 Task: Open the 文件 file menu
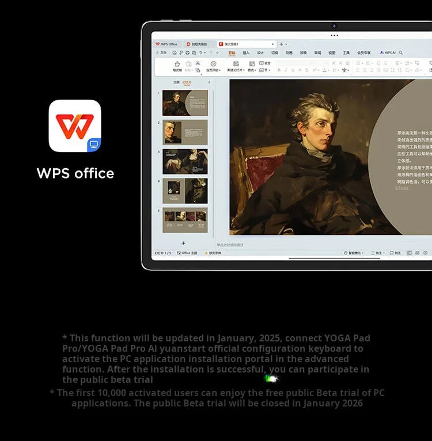161,52
